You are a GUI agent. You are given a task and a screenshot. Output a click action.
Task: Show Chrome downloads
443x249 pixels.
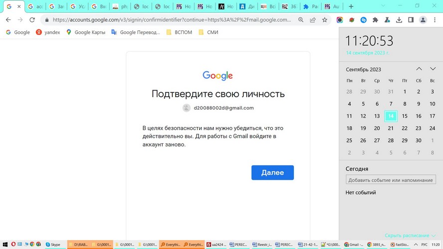pyautogui.click(x=399, y=20)
